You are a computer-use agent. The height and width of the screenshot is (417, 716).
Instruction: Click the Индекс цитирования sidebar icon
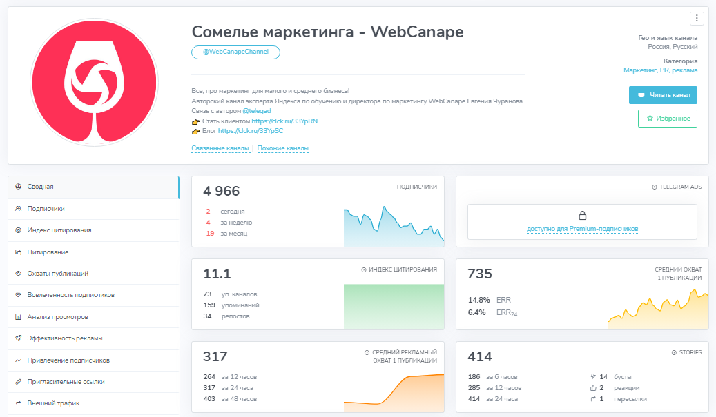[x=18, y=230]
